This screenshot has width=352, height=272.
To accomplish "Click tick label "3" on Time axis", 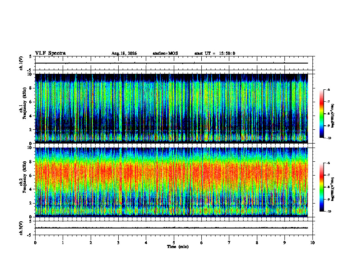I will [118, 243].
